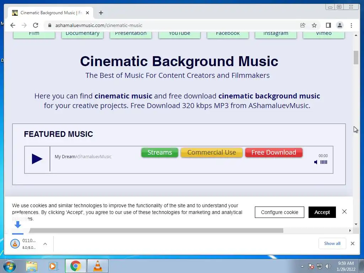Open the Presentation category
The height and width of the screenshot is (273, 364).
pos(131,34)
